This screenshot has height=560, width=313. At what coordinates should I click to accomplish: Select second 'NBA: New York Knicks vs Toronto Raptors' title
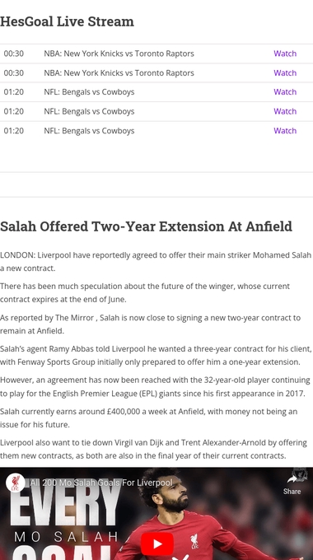pos(119,72)
